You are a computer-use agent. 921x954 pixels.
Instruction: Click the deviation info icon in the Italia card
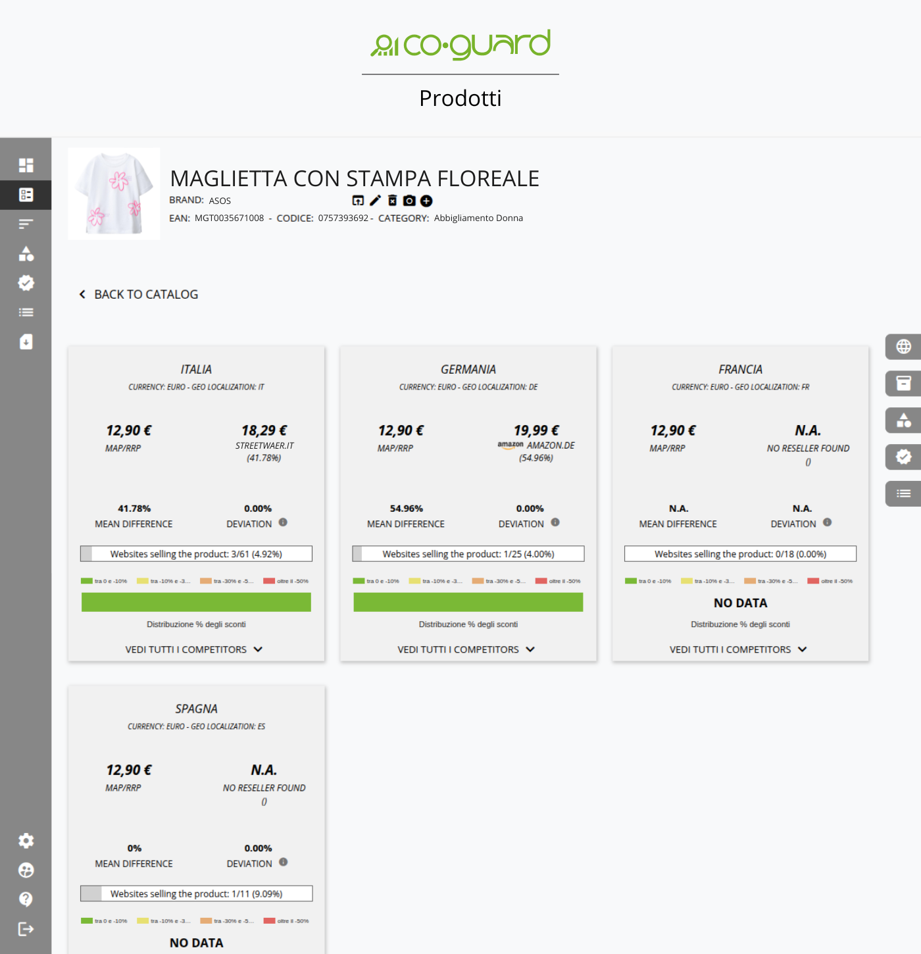pos(283,522)
